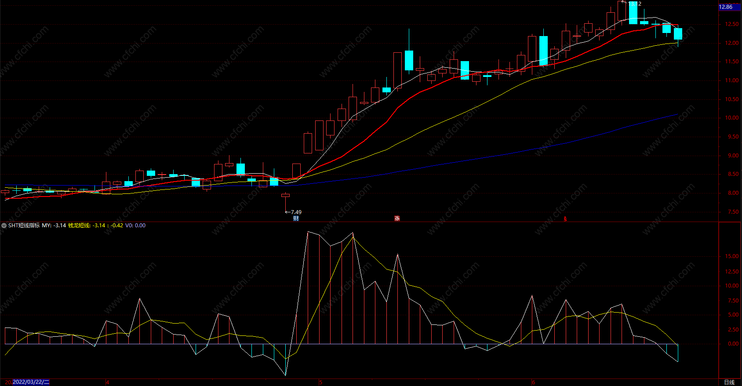Collapse the SHT短线指标 indicator panel arrow
The width and height of the screenshot is (742, 386).
4,226
